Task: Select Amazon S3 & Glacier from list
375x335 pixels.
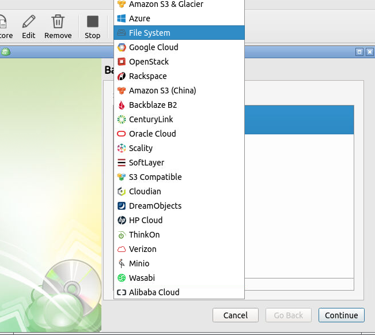Action: tap(179, 4)
